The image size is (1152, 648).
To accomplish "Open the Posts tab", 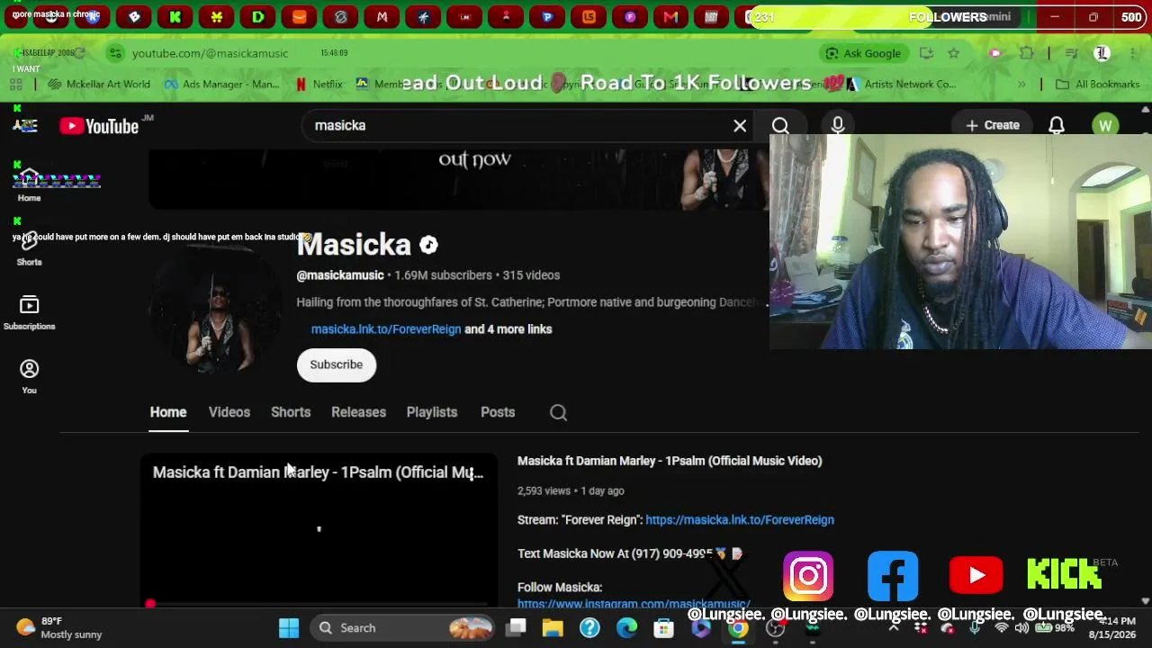I will (498, 412).
